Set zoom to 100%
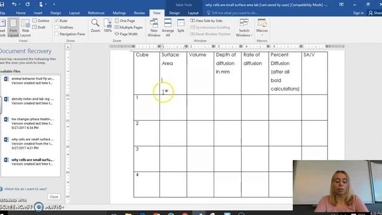The image size is (382, 215). click(107, 26)
